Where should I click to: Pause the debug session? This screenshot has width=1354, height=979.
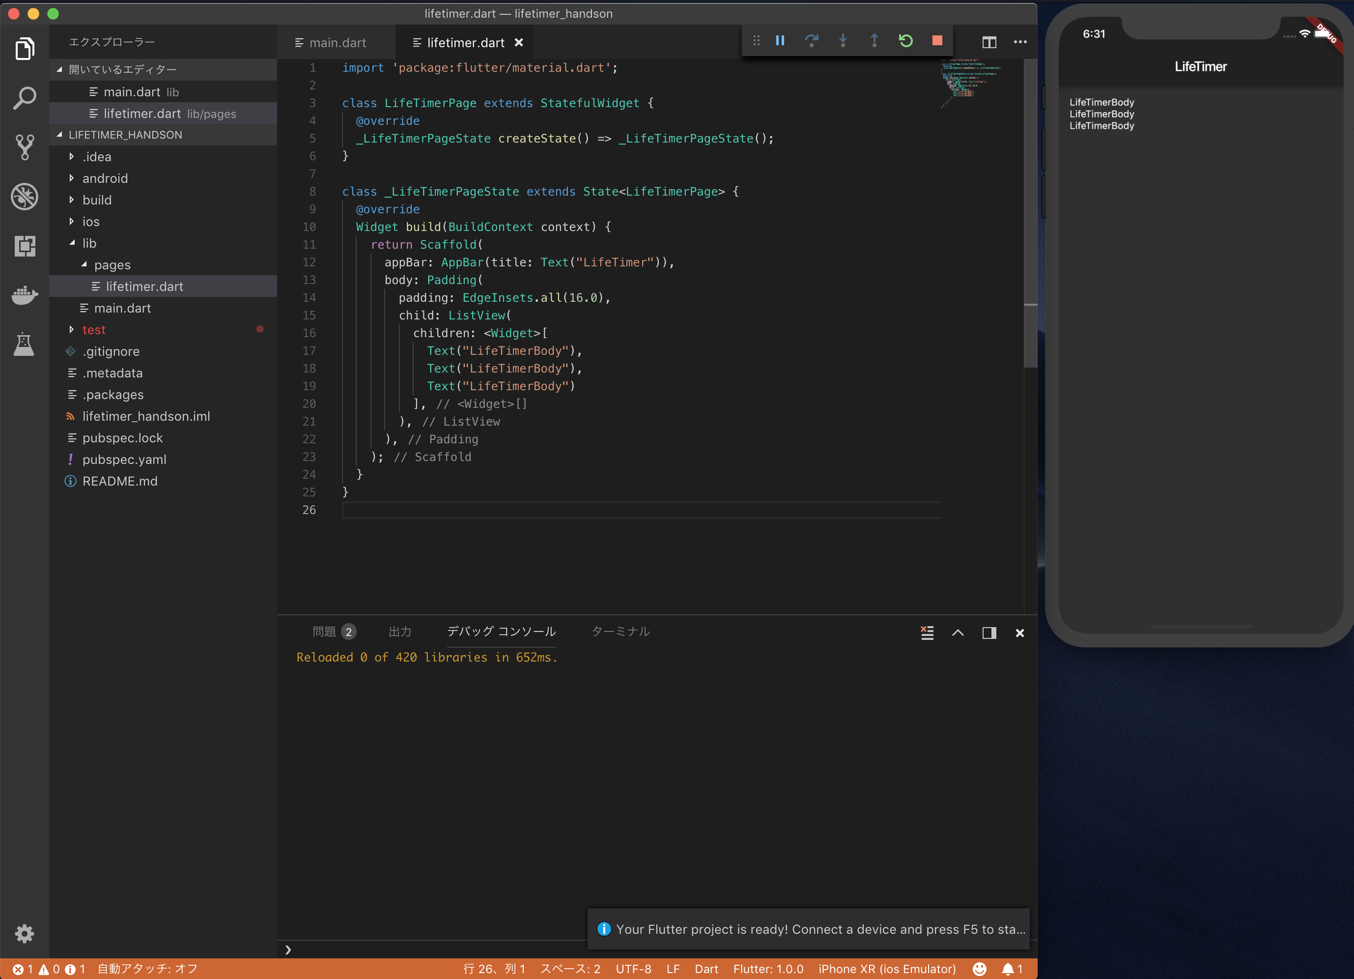pyautogui.click(x=780, y=41)
